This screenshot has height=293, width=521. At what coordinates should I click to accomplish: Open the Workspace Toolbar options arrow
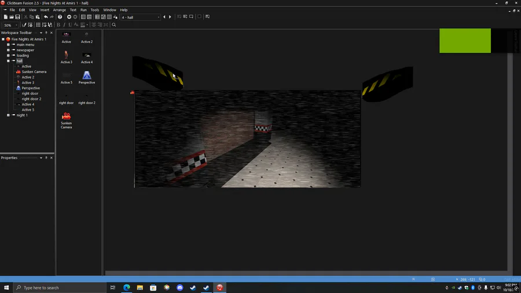(41, 33)
